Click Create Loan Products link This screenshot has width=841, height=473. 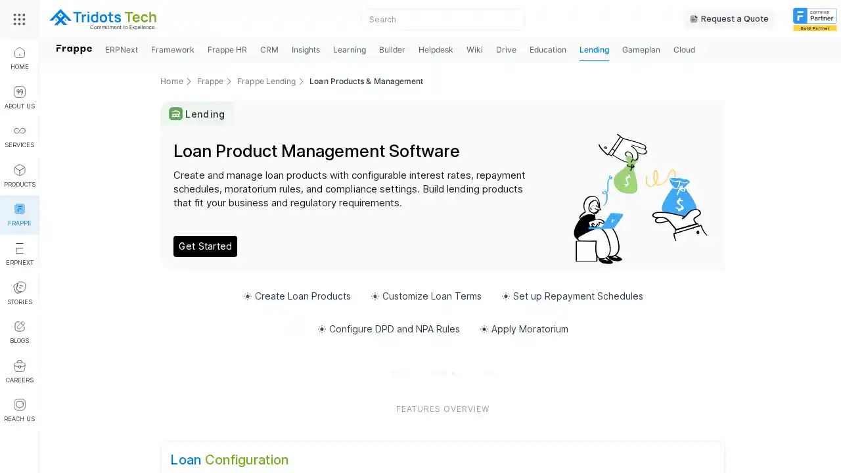(297, 296)
